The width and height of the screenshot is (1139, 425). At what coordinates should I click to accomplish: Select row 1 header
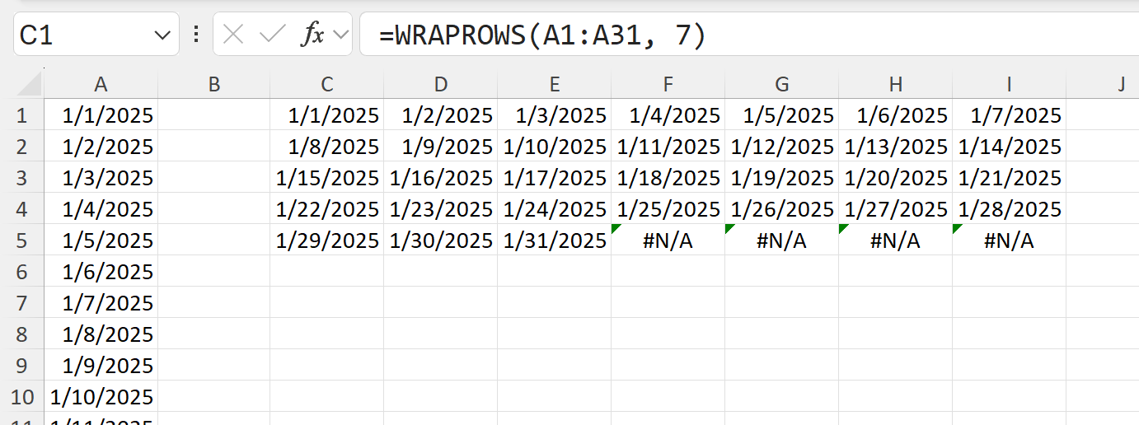point(22,115)
